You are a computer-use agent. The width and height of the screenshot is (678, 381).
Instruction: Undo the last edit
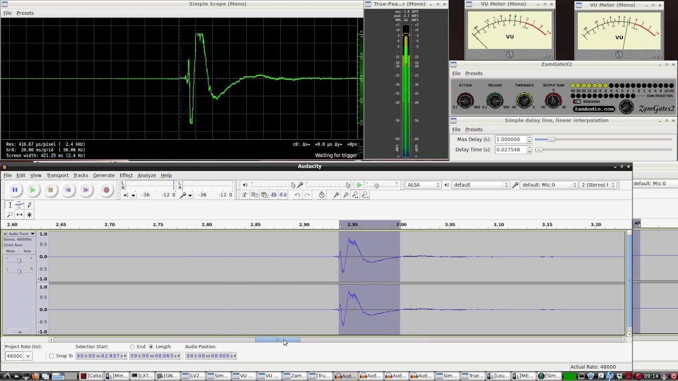(x=297, y=195)
